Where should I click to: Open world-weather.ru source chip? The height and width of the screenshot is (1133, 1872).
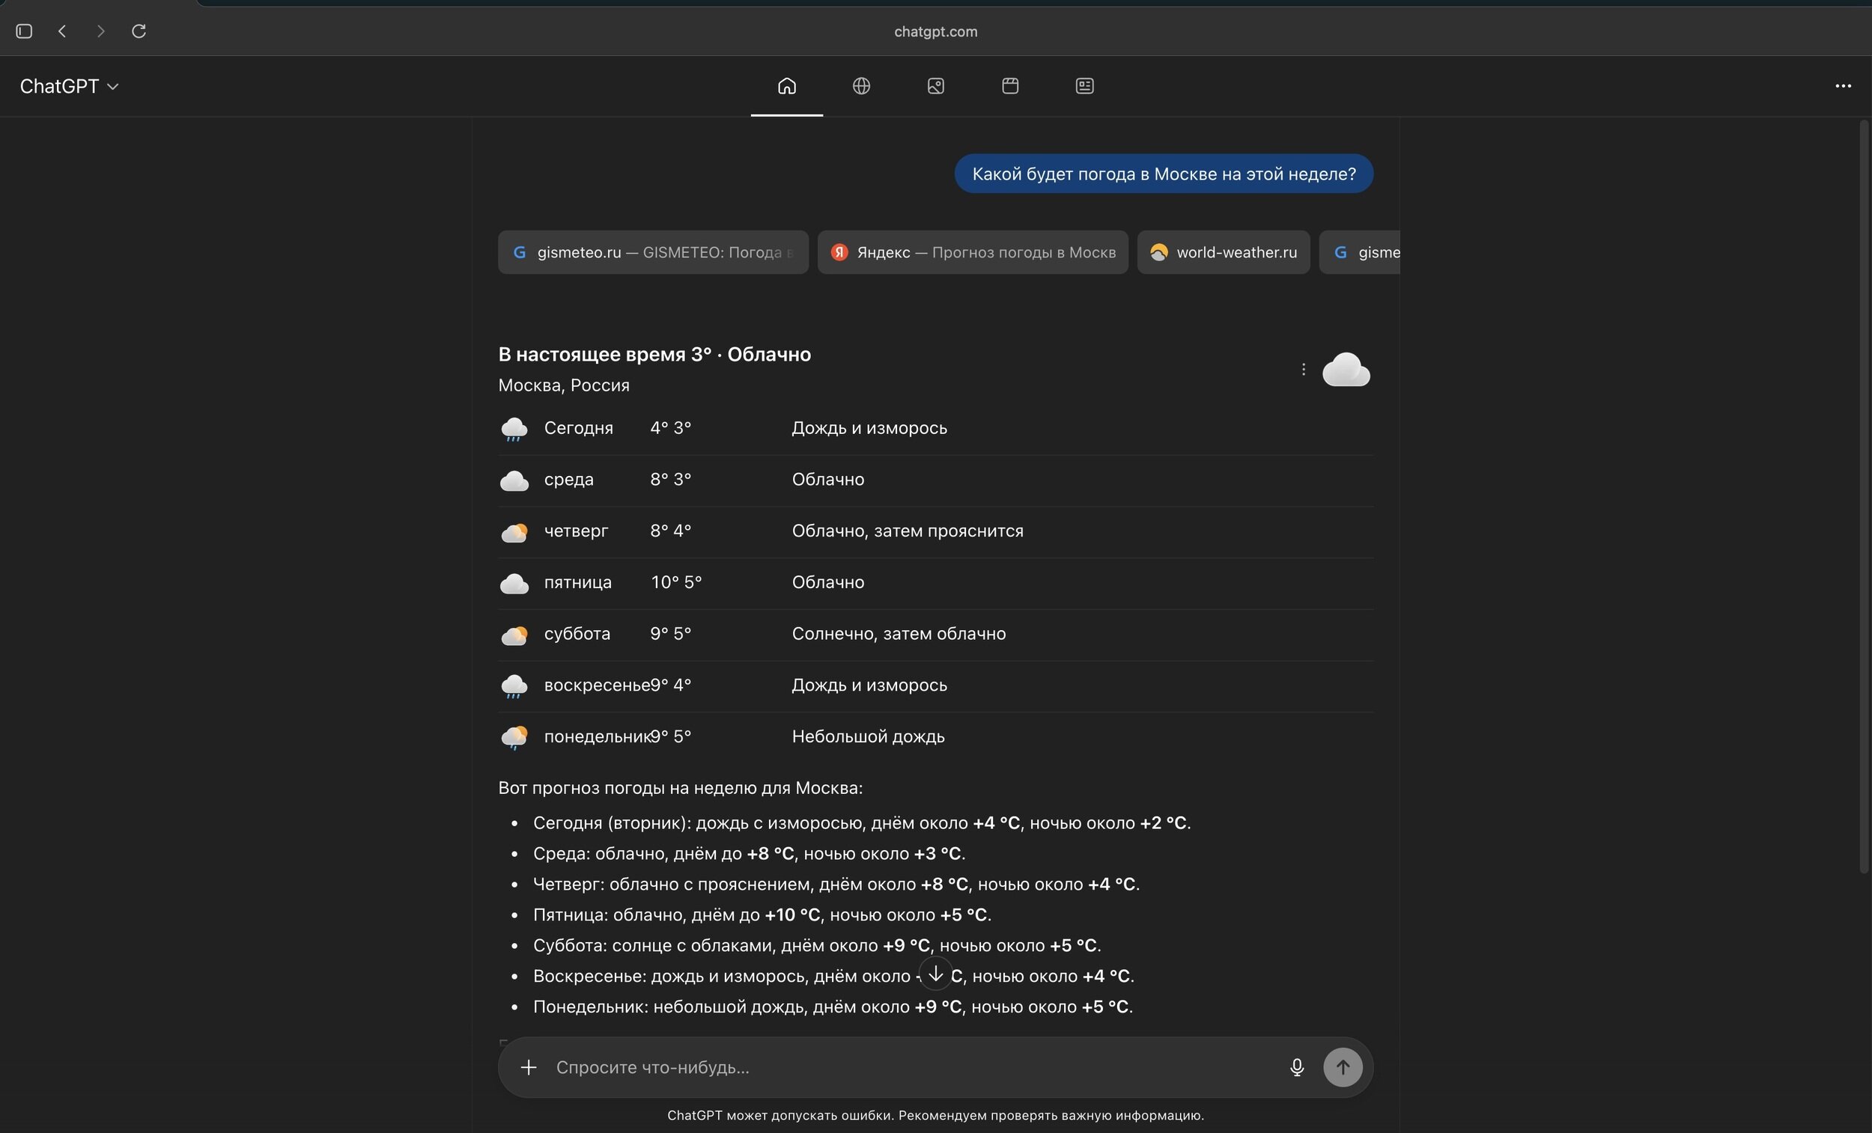click(1223, 252)
